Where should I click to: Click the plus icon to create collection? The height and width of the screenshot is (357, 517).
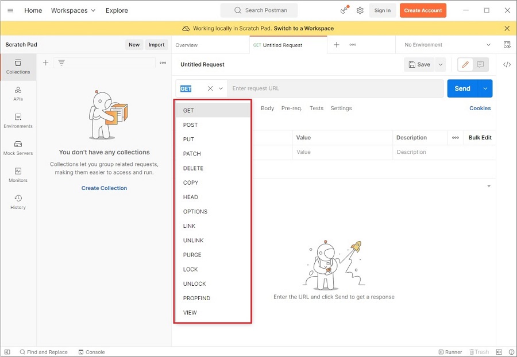45,63
